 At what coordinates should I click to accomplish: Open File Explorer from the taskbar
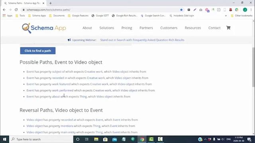click(96, 139)
